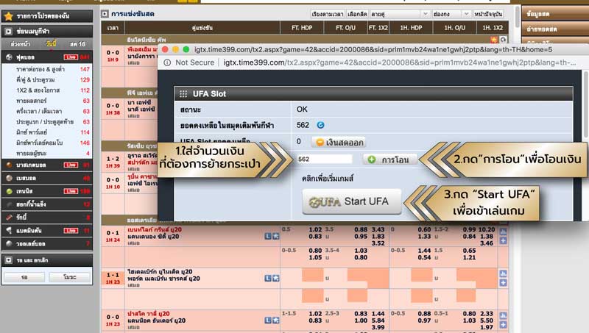
Task: Click the plus icon for เบนทไลท์ match
Action: (504, 241)
